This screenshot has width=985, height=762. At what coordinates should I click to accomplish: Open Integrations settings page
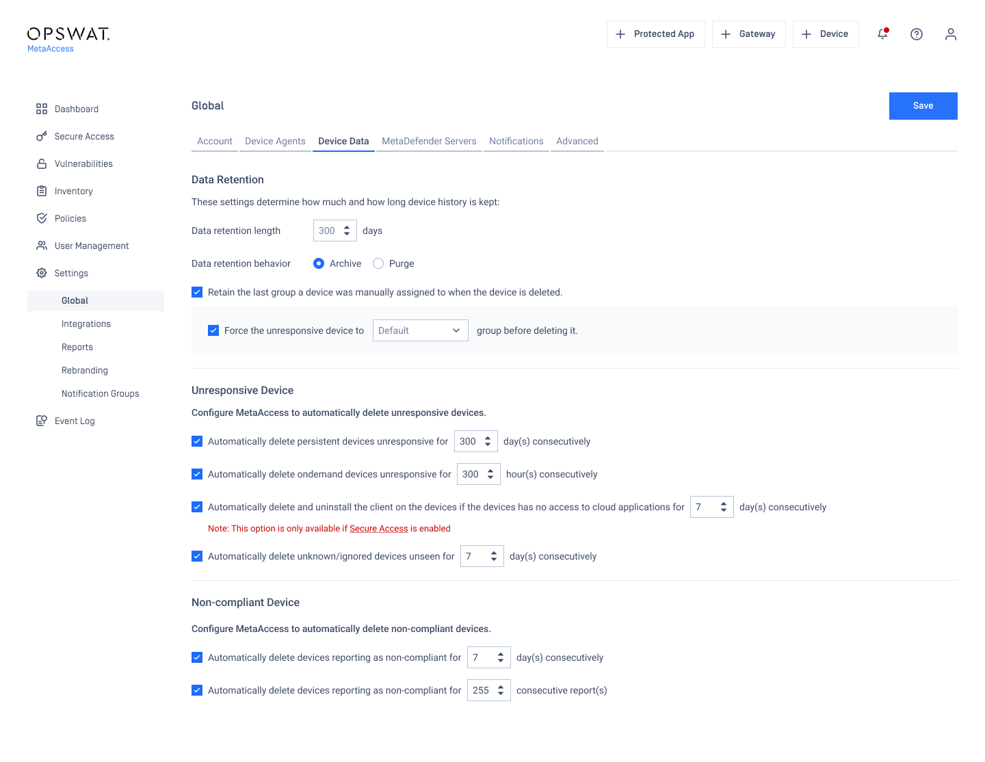pyautogui.click(x=86, y=324)
